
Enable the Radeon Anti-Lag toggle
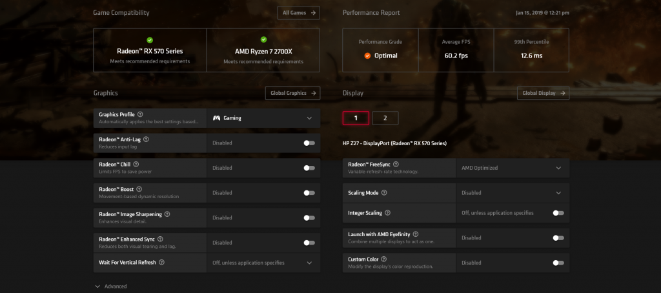click(309, 143)
